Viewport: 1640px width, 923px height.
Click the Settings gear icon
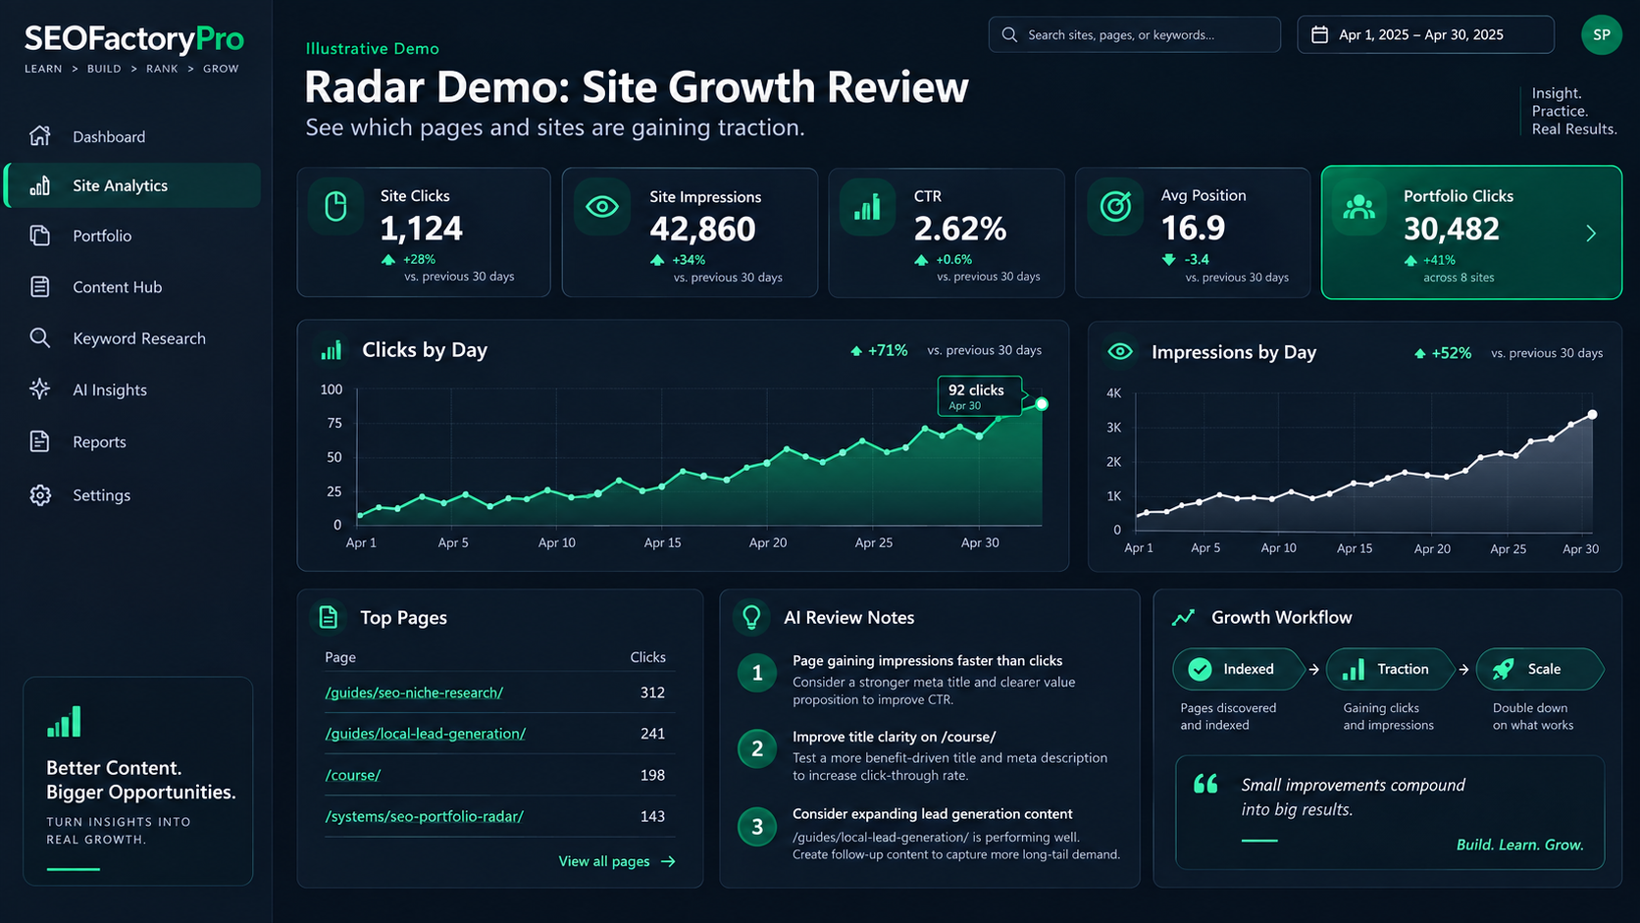point(39,494)
